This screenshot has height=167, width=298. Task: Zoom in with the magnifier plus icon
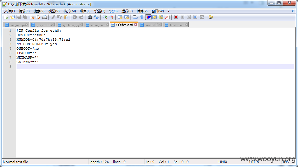105,17
